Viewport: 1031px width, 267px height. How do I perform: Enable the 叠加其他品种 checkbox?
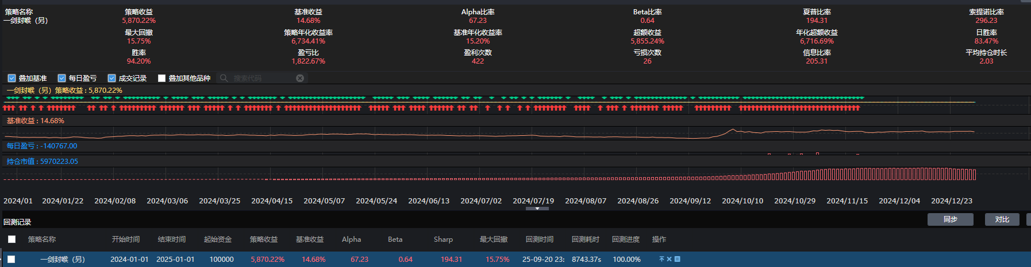coord(161,78)
